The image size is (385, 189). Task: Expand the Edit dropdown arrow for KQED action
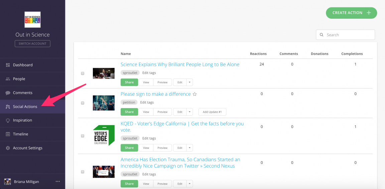point(189,148)
